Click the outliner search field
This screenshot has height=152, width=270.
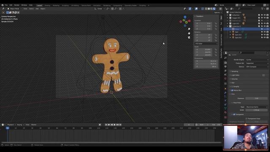coord(246,8)
